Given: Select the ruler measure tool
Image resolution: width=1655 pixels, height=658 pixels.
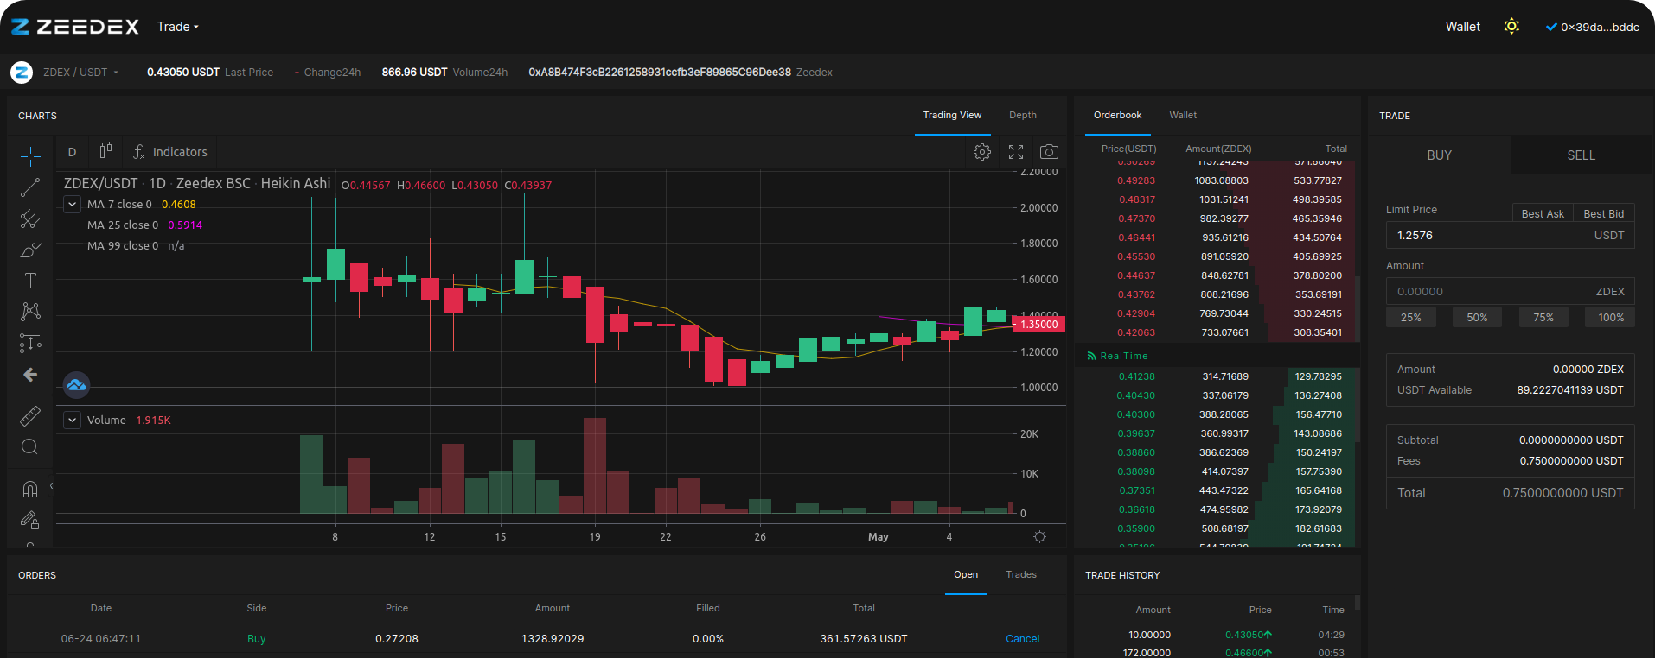Looking at the screenshot, I should [x=30, y=416].
